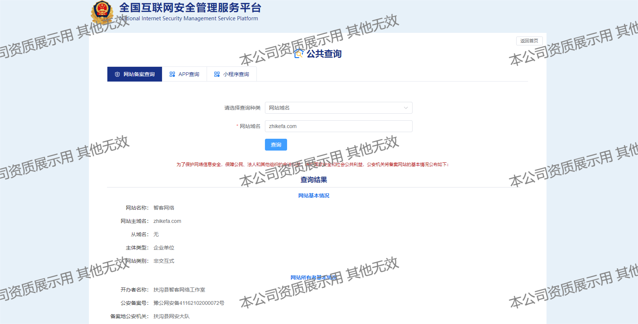Click the 网站名称 field label
Screen dimensions: 638x324
137,208
